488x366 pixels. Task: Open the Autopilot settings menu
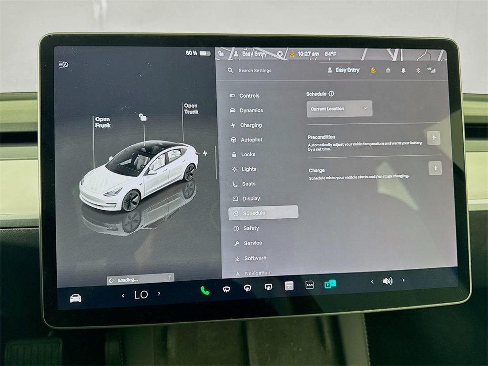pos(247,140)
